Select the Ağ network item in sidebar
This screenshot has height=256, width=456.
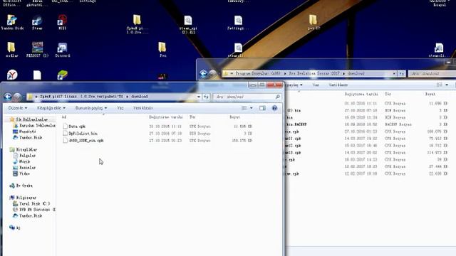point(15,228)
